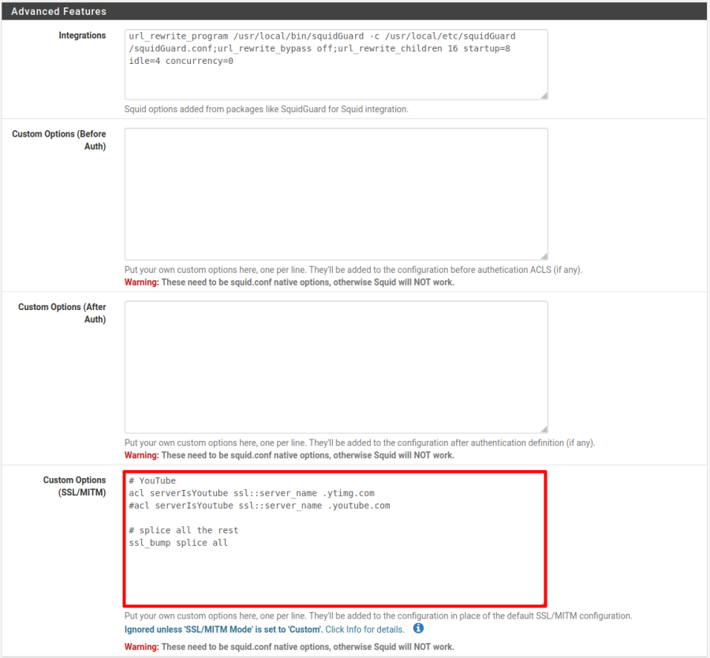Screen dimensions: 710x658
Task: Focus the Custom Options (After Auth) textarea
Action: (x=335, y=367)
